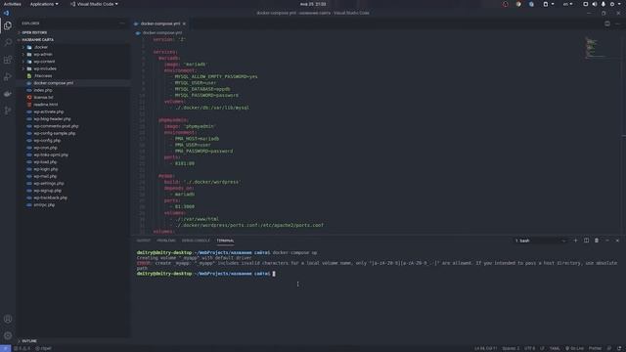Close the docker-compose.yml editor tab
Image resolution: width=626 pixels, height=352 pixels.
point(184,23)
